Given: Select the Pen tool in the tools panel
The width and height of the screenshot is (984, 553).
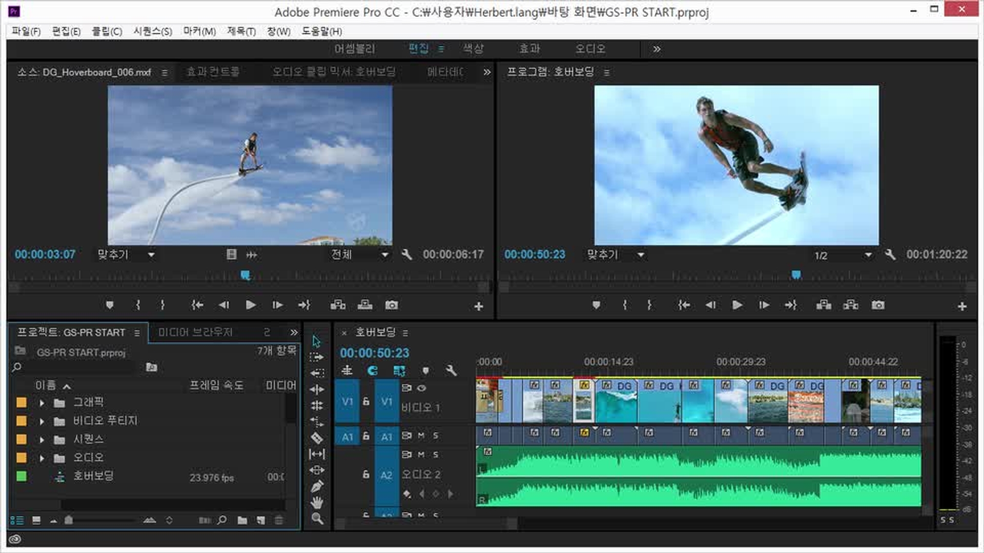Looking at the screenshot, I should (x=317, y=486).
